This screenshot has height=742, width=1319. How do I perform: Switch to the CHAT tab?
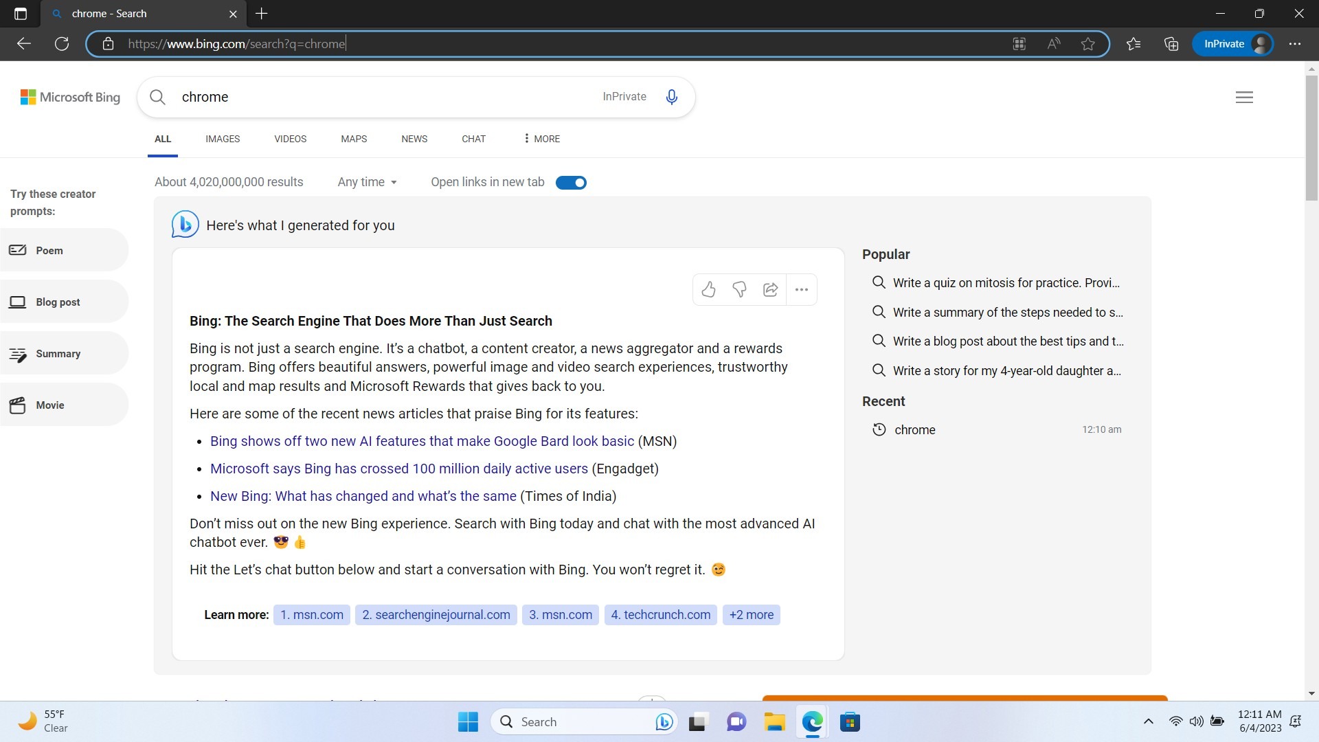(473, 139)
